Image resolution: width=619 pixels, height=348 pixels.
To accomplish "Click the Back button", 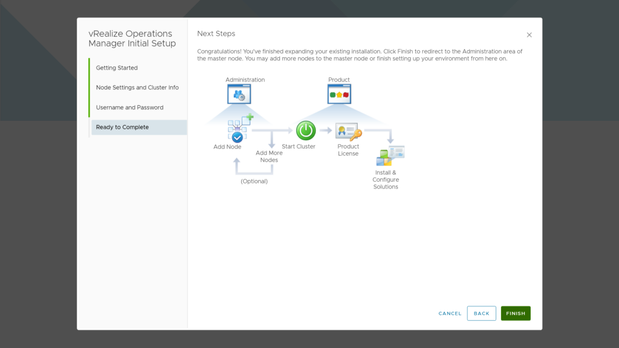I will (481, 314).
